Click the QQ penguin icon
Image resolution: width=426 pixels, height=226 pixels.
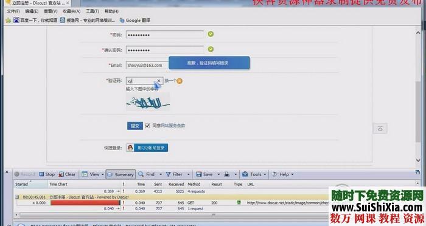coord(130,148)
